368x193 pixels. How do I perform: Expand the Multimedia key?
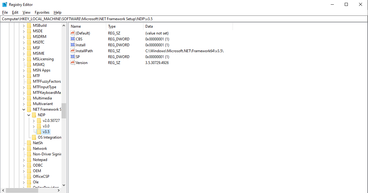pyautogui.click(x=24, y=98)
